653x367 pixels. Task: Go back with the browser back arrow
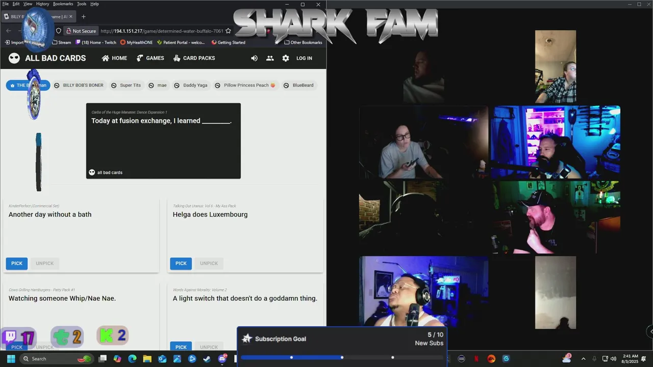pos(8,31)
